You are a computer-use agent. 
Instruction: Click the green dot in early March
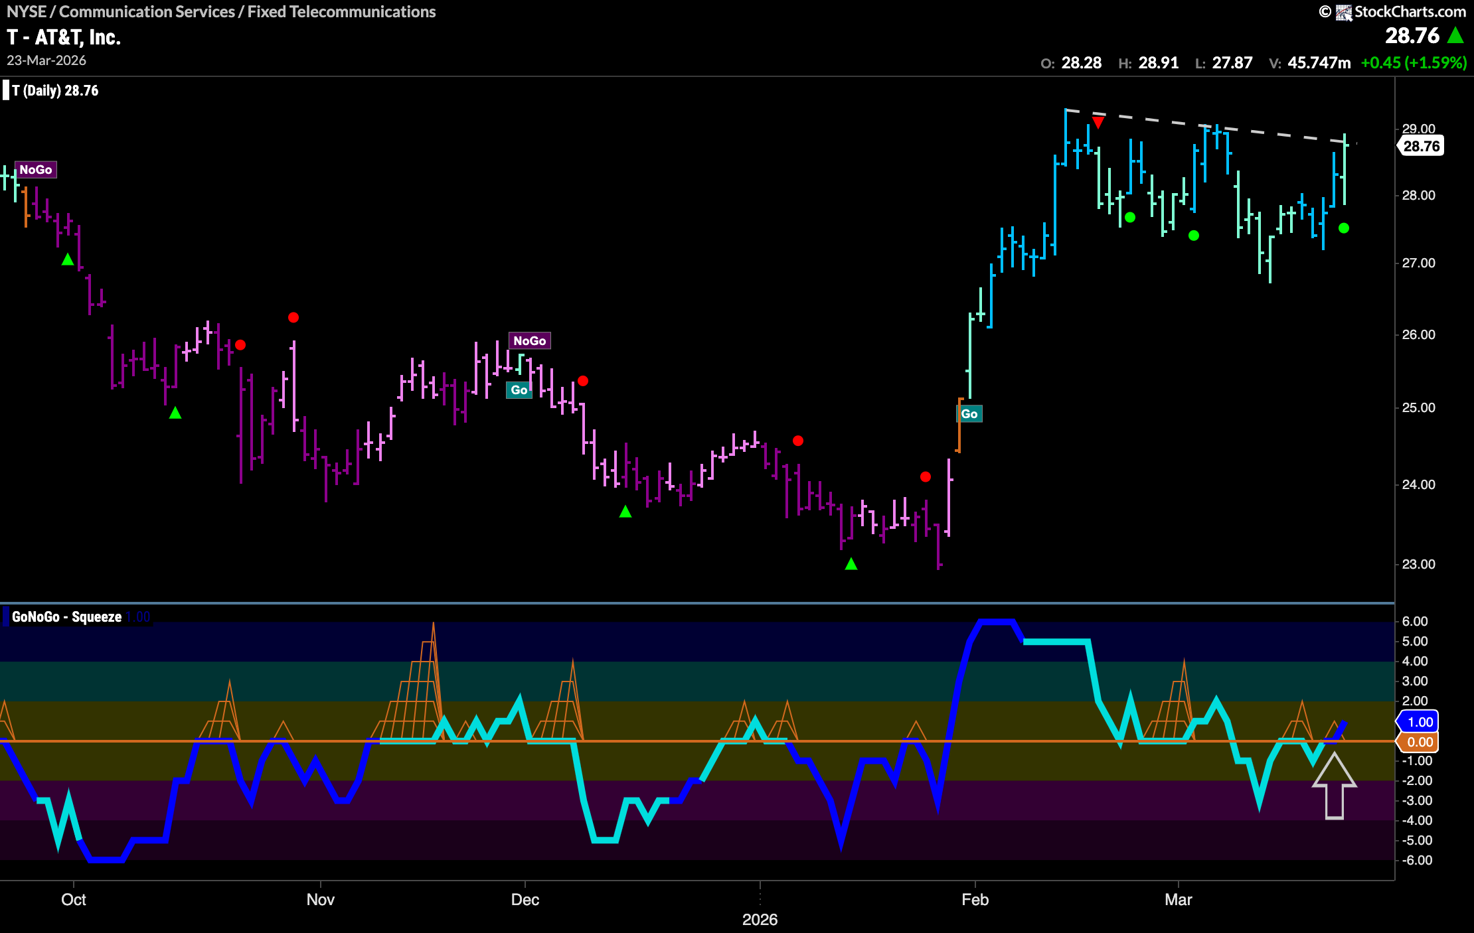pos(1194,236)
